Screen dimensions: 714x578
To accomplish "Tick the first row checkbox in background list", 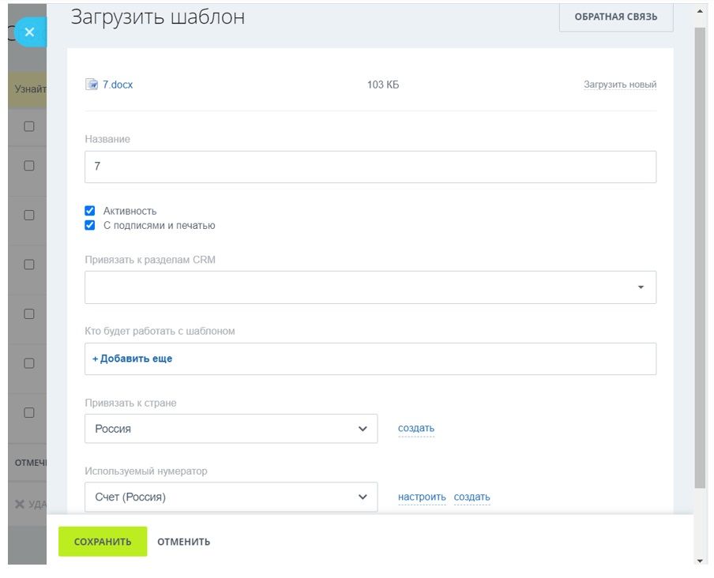I will 29,126.
